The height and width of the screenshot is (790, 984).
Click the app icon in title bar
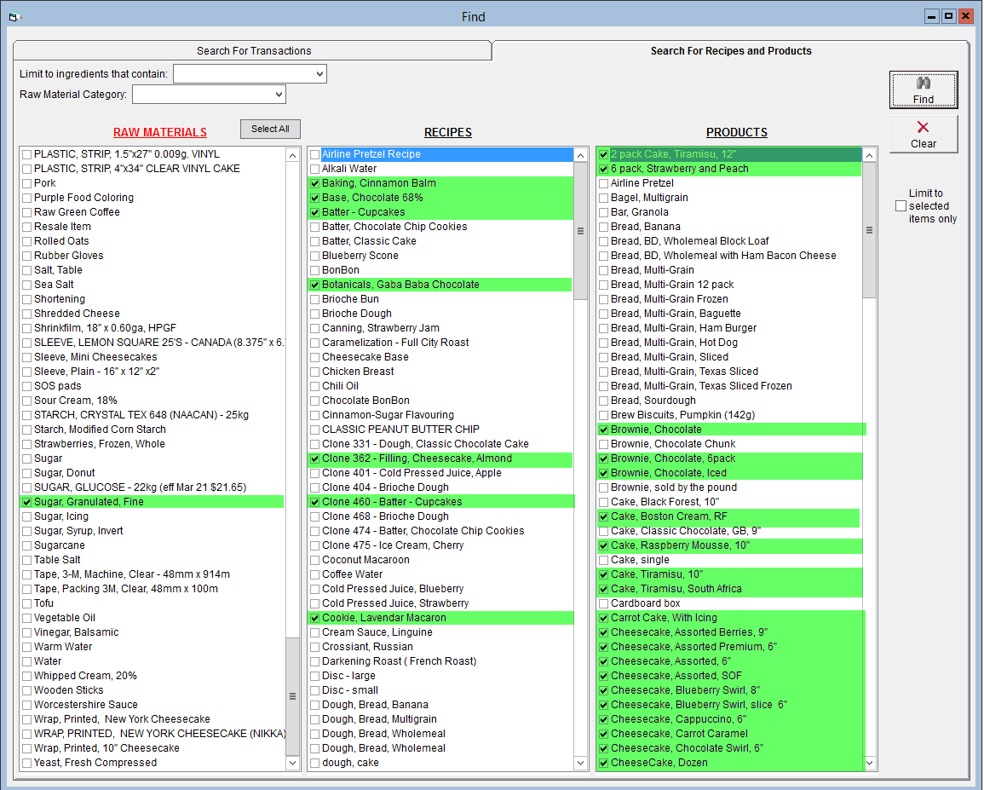13,17
